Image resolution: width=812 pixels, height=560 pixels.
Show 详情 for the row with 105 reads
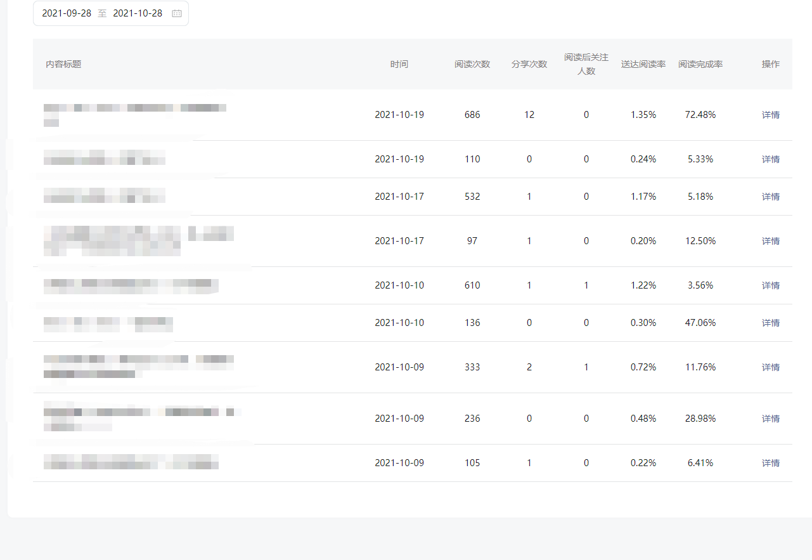pos(770,463)
